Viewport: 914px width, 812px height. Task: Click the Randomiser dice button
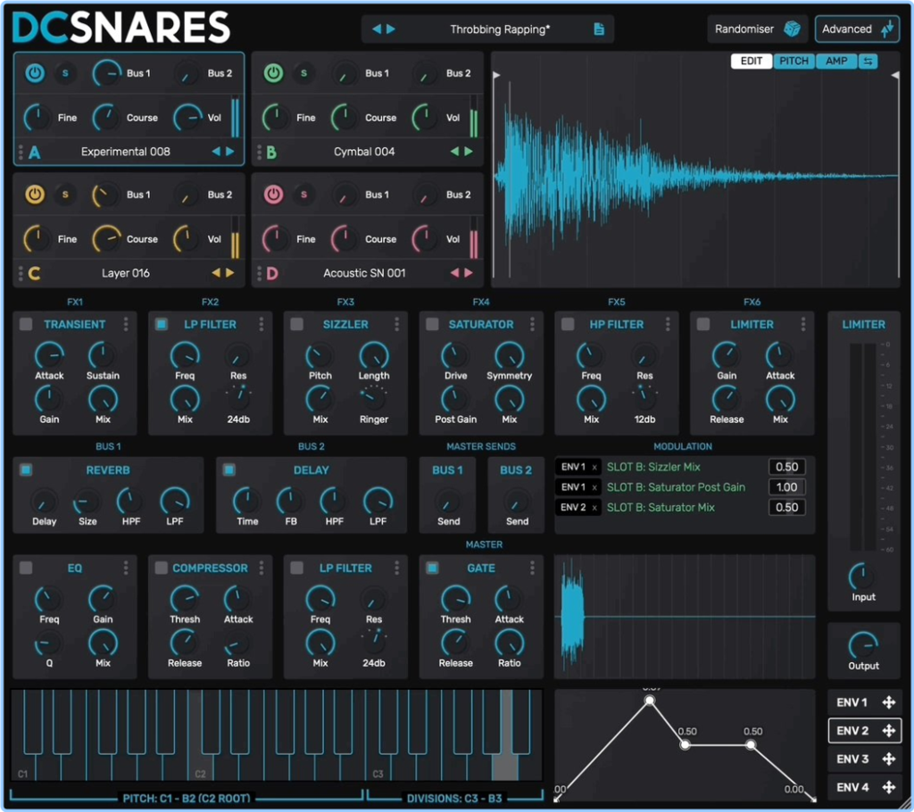pyautogui.click(x=757, y=29)
